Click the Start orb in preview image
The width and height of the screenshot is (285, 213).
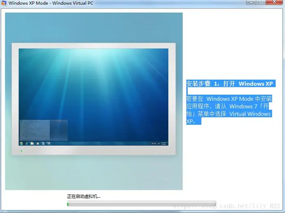tap(22, 143)
